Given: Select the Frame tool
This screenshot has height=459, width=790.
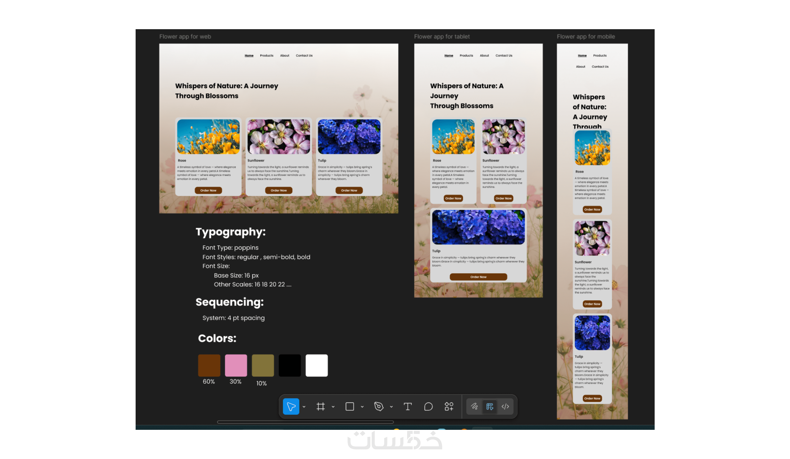Looking at the screenshot, I should 320,406.
